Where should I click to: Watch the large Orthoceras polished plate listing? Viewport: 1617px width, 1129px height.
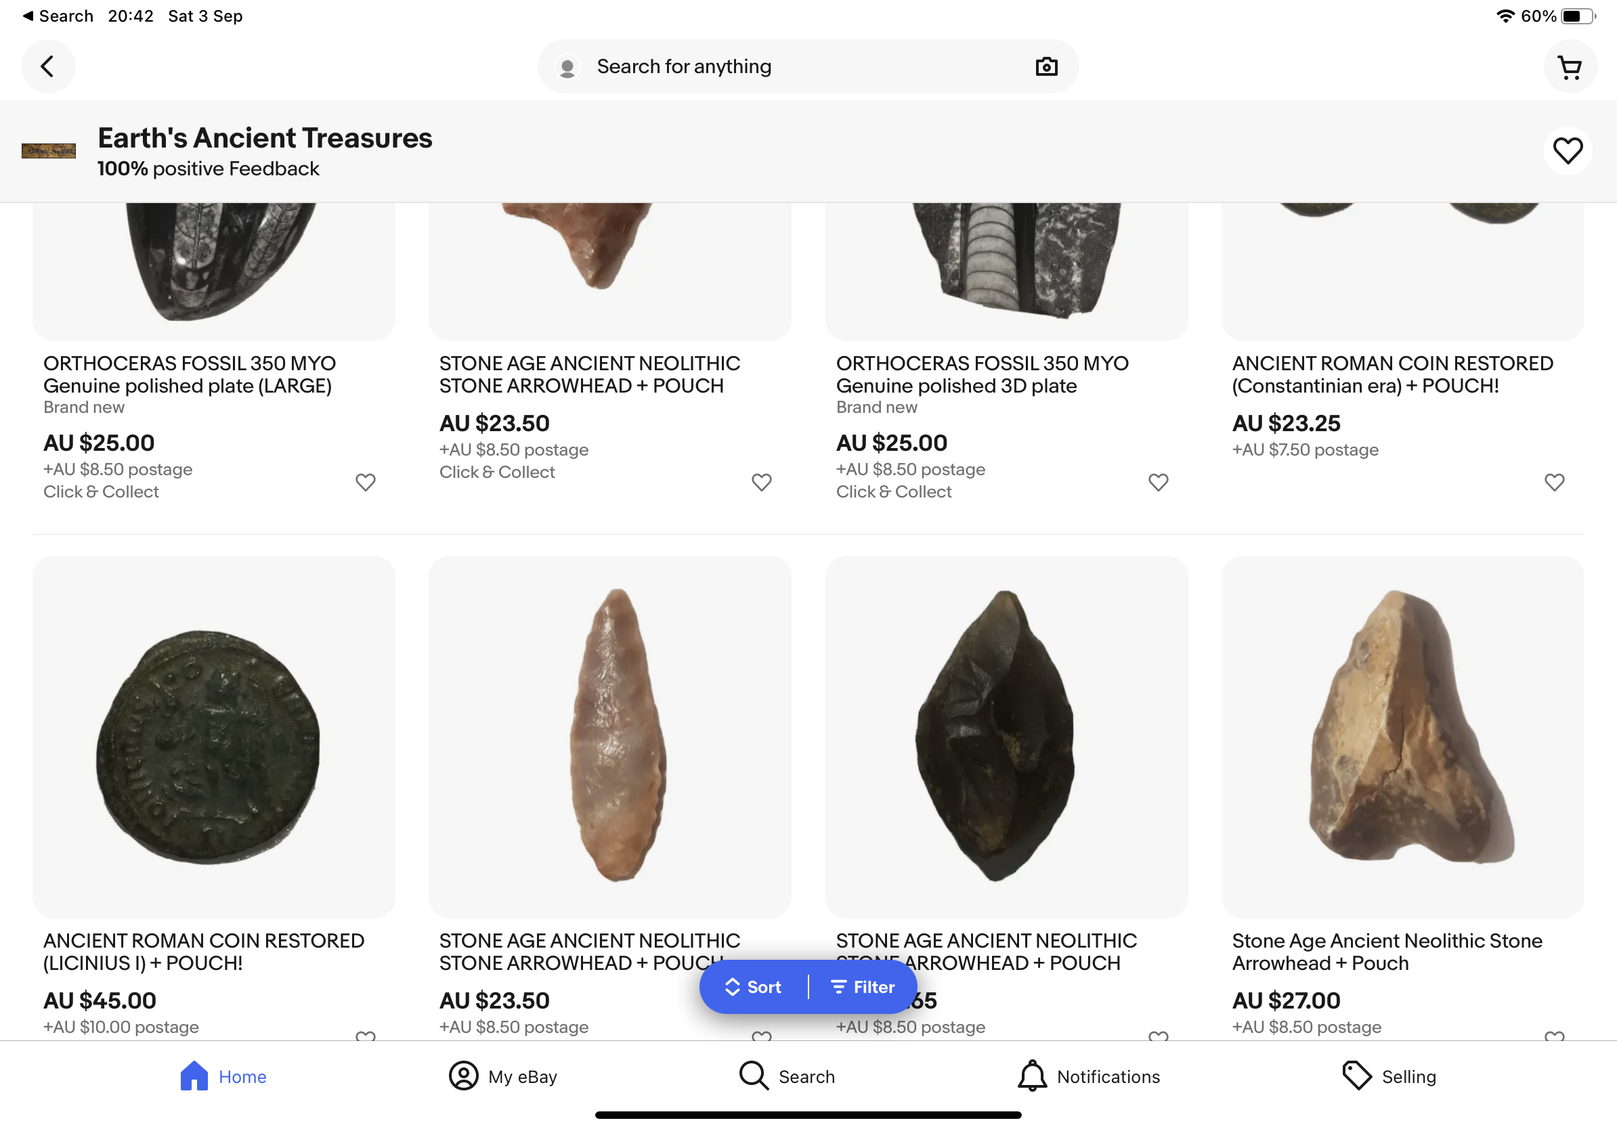coord(365,482)
